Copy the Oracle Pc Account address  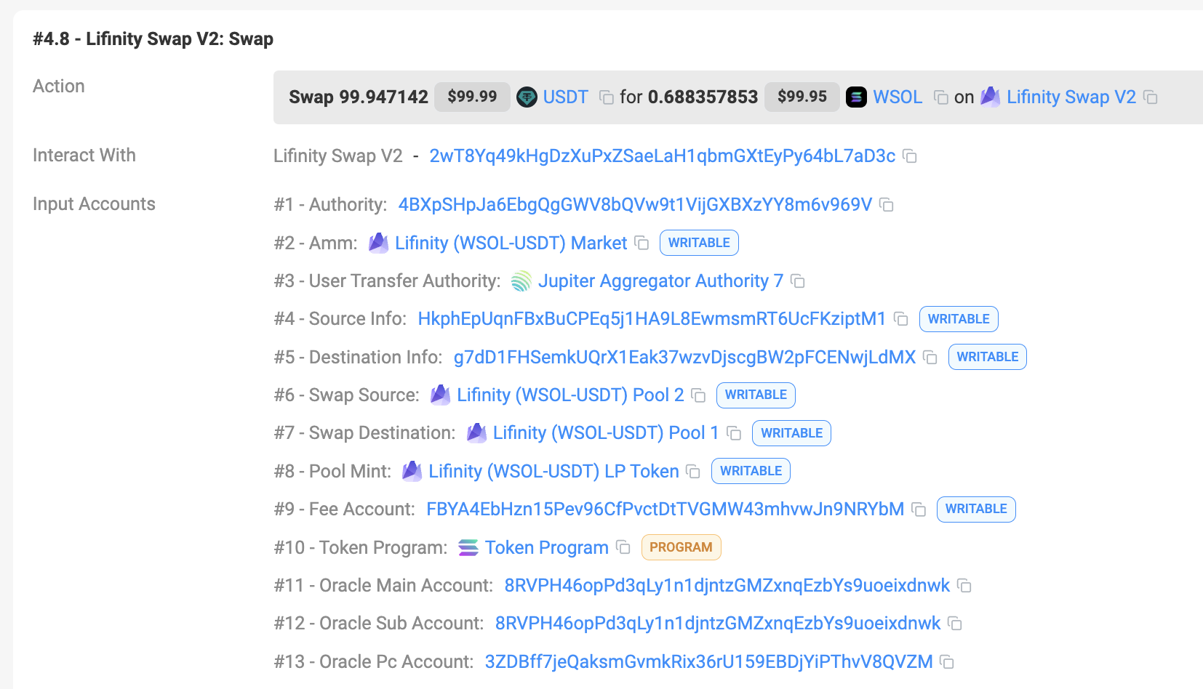click(946, 662)
